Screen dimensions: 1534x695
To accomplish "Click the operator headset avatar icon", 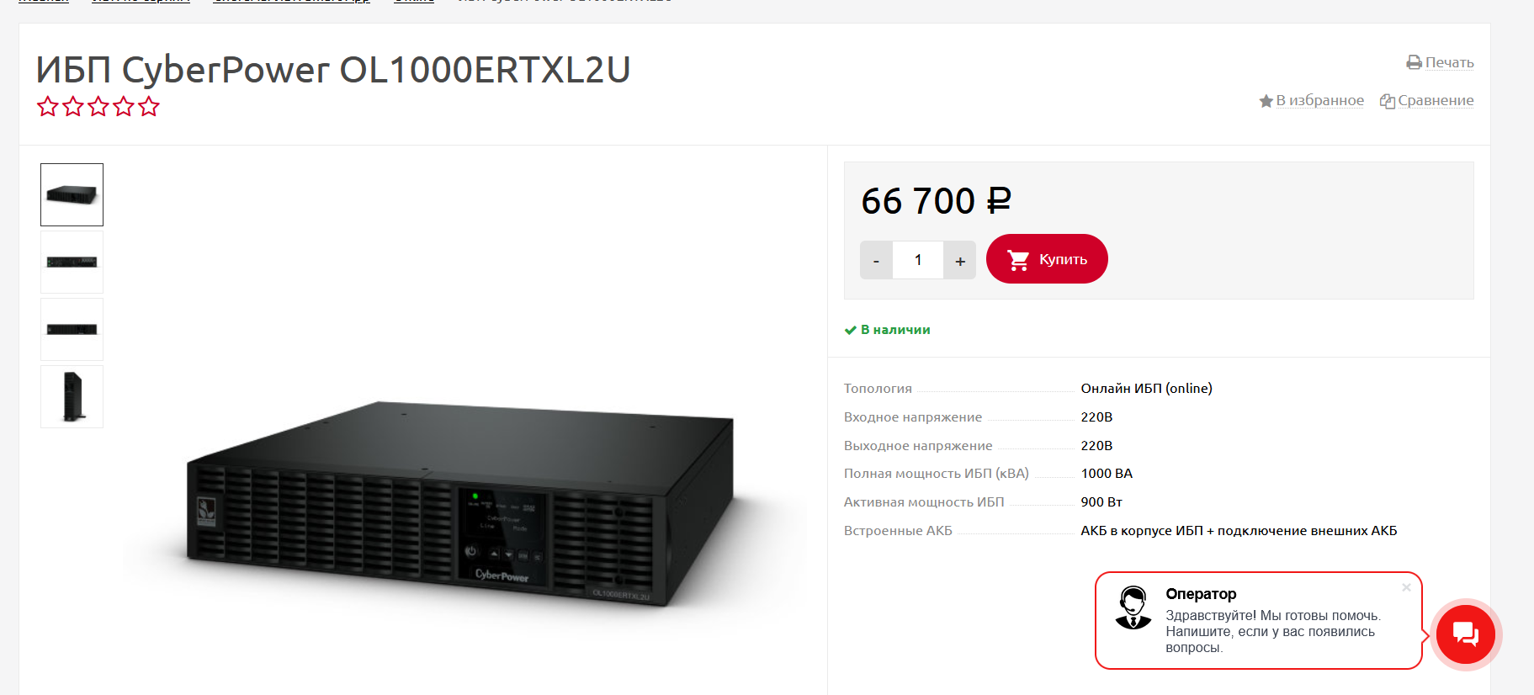I will [x=1133, y=607].
